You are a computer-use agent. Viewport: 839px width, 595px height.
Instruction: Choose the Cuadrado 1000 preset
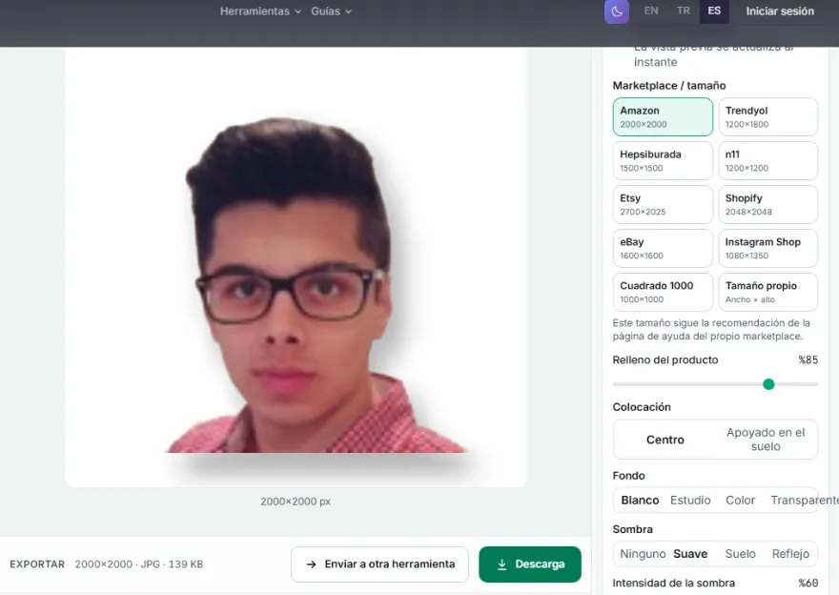pyautogui.click(x=663, y=292)
